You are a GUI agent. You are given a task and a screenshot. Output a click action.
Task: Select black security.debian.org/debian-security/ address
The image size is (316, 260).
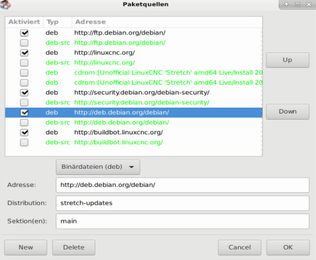pyautogui.click(x=142, y=92)
